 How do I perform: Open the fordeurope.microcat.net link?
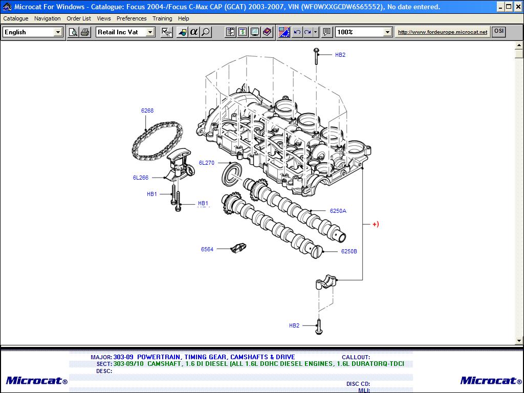(x=443, y=32)
